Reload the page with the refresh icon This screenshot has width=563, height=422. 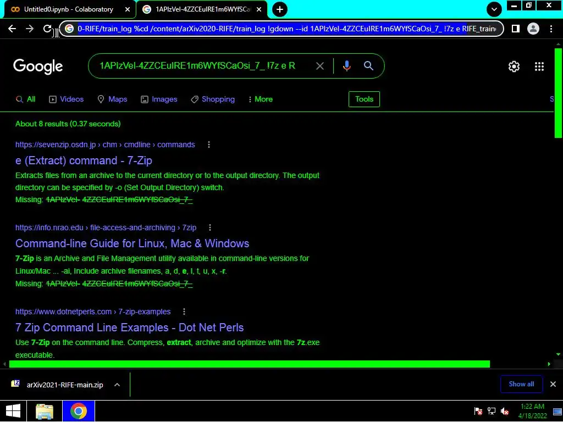pos(47,29)
